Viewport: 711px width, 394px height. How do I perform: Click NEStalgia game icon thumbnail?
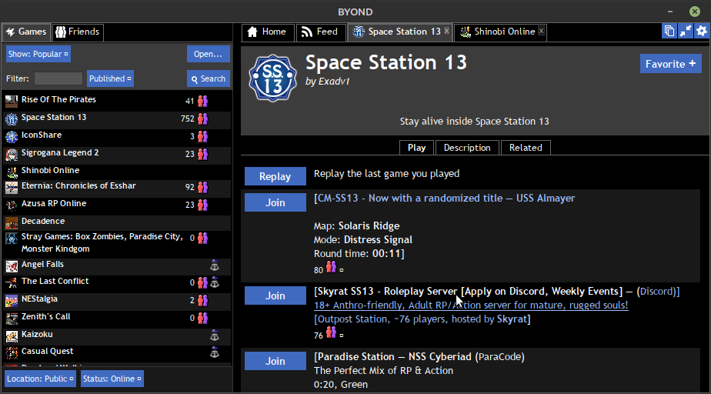[12, 300]
